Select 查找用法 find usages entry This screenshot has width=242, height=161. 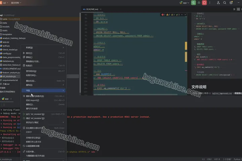pyautogui.click(x=43, y=71)
